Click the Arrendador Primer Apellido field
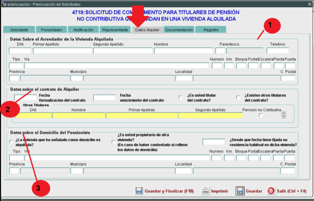This screenshot has width=314, height=201. pos(62,50)
